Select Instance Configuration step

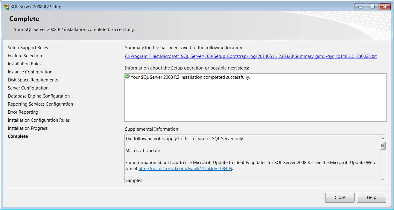tap(30, 72)
